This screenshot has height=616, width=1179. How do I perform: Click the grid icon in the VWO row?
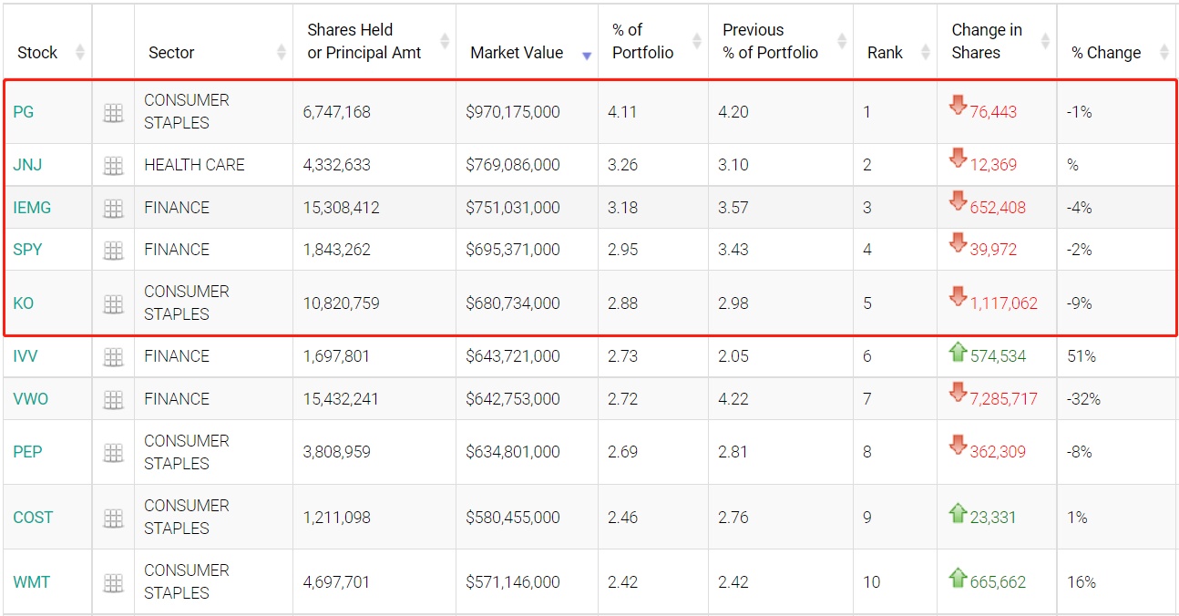pos(113,400)
